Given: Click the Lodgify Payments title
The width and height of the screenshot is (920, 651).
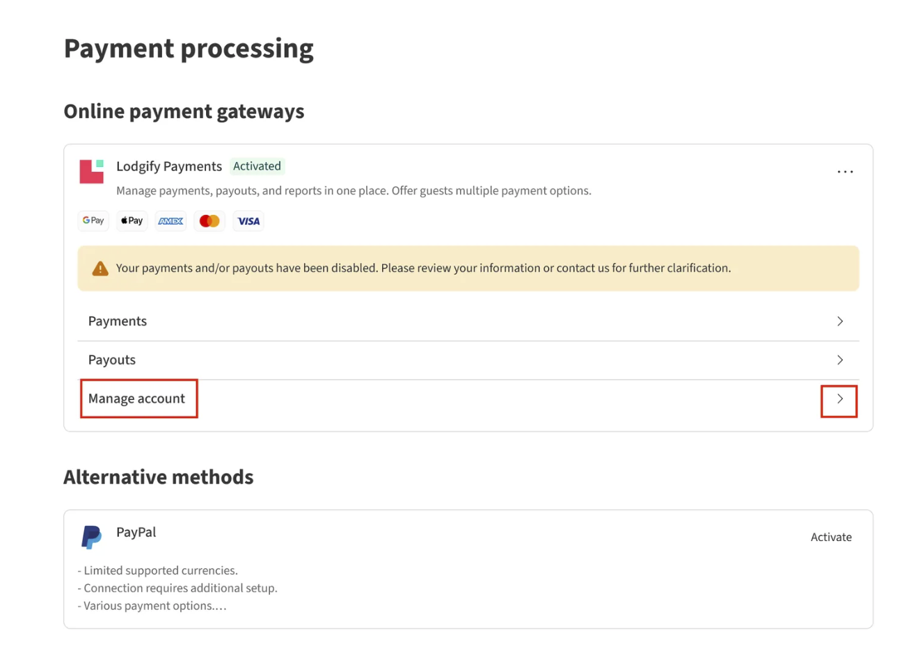Looking at the screenshot, I should pyautogui.click(x=169, y=166).
